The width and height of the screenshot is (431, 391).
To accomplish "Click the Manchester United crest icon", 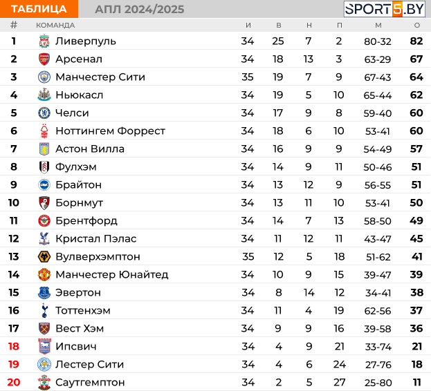I will tap(44, 275).
